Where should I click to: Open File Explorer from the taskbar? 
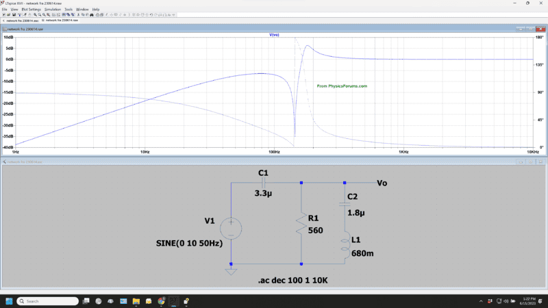(136, 301)
